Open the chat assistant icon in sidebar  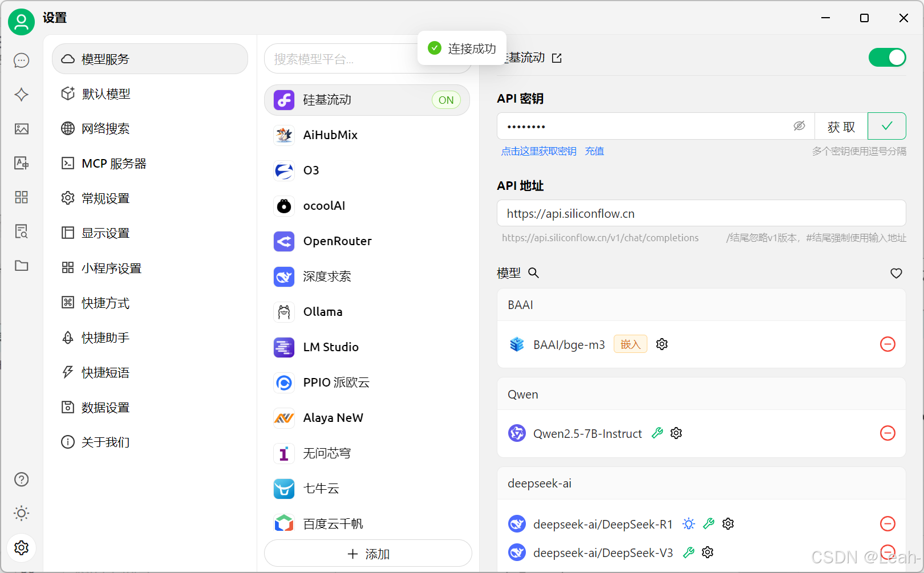coord(21,60)
